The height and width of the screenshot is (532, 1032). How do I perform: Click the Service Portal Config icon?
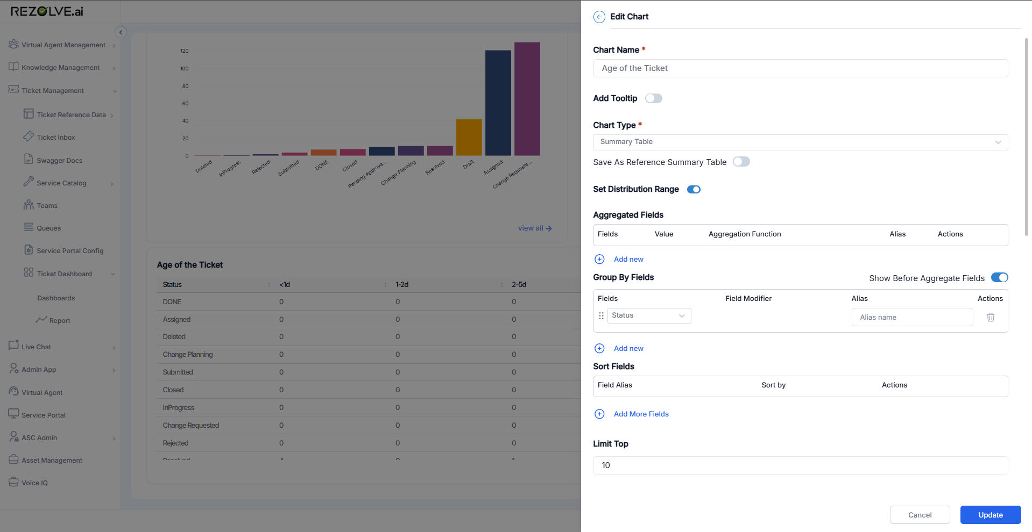point(29,250)
